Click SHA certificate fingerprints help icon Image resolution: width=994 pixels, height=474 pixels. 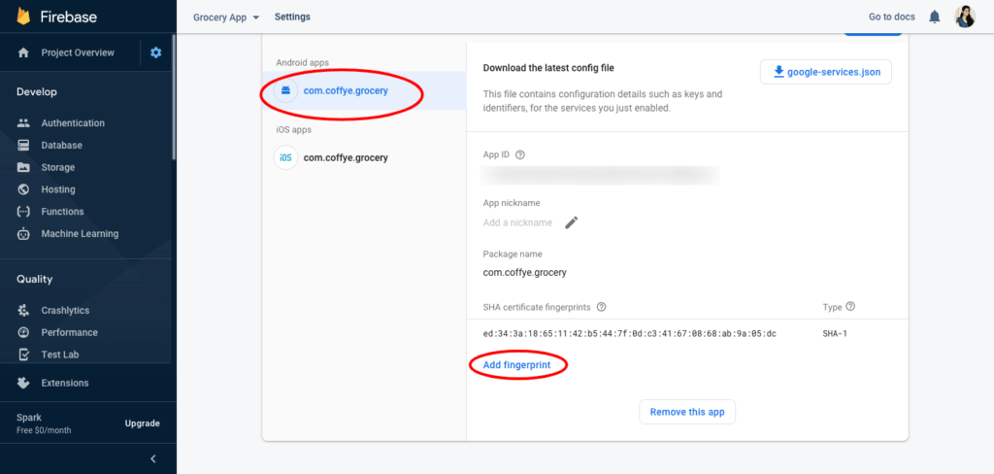[x=602, y=307]
